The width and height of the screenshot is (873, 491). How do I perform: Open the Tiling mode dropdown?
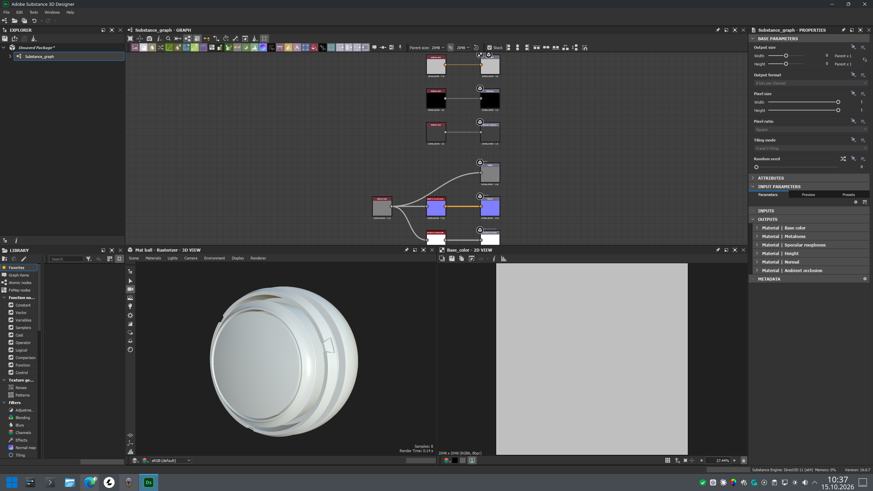pyautogui.click(x=811, y=148)
